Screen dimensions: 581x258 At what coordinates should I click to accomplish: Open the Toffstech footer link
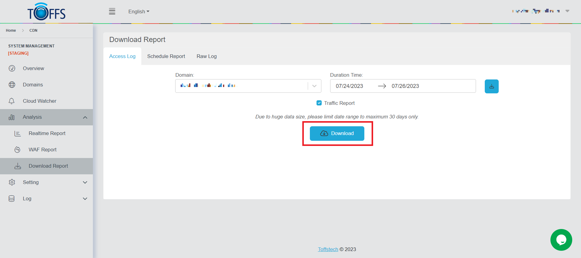[328, 249]
